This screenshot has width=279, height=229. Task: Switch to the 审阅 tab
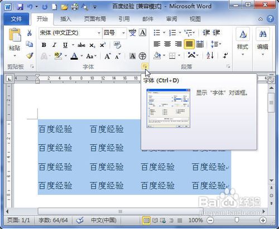pyautogui.click(x=171, y=19)
